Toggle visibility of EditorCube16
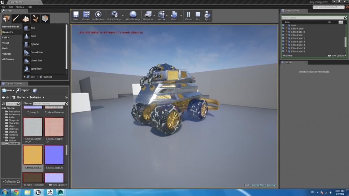 [283, 51]
